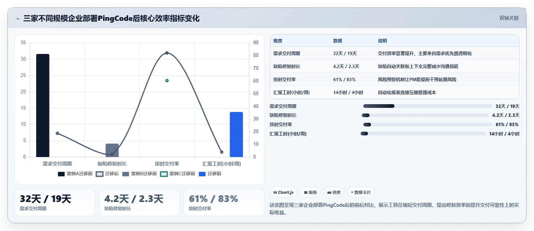The image size is (534, 231).
Task: Click table cell 32天 / 19天
Action: [x=345, y=54]
